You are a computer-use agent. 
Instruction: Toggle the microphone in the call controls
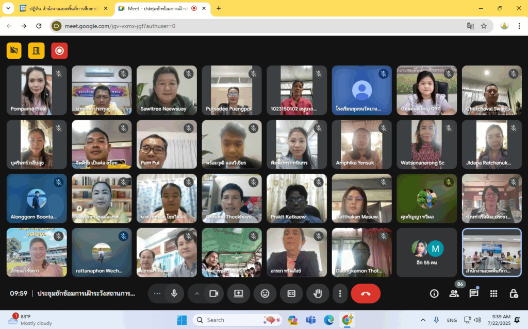click(x=174, y=293)
